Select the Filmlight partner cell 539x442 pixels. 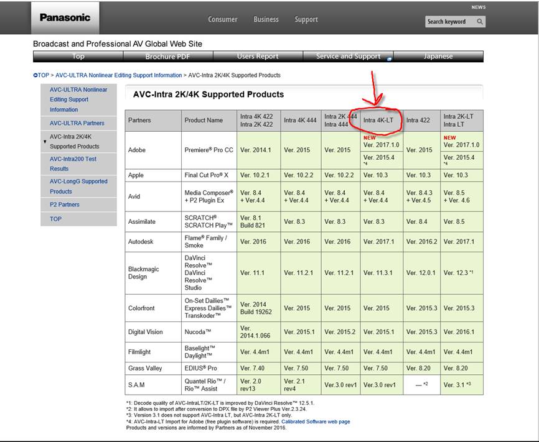pos(153,352)
